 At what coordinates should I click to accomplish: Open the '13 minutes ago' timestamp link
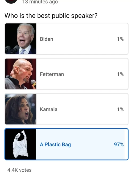click(x=40, y=2)
